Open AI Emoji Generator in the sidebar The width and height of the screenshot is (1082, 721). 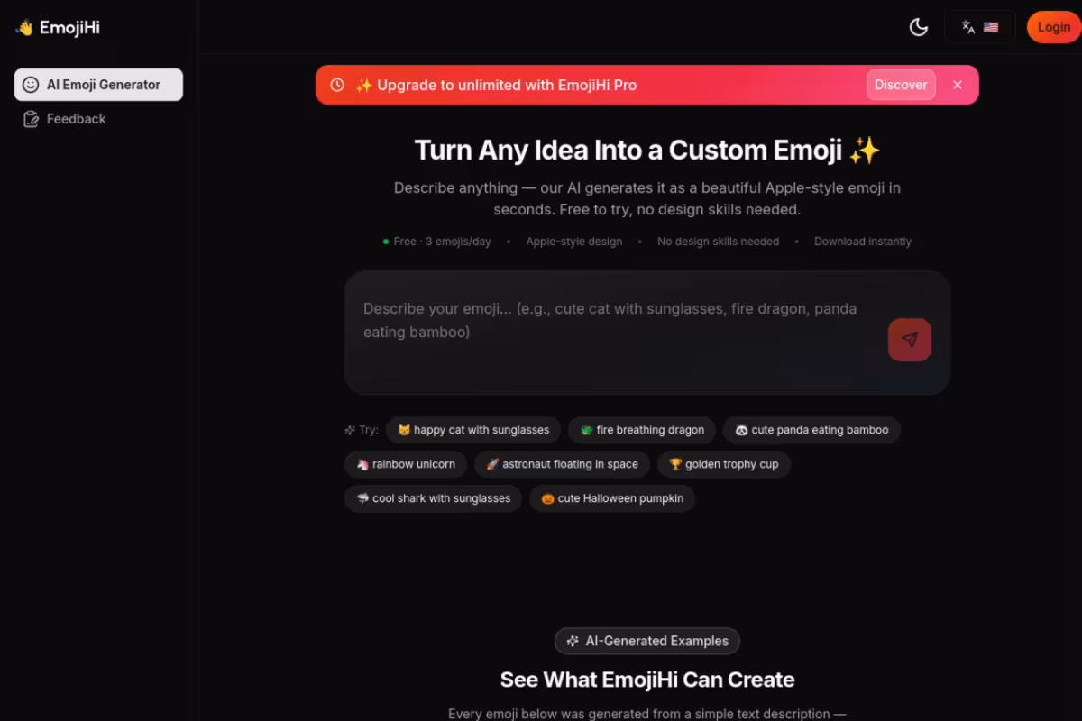point(98,85)
